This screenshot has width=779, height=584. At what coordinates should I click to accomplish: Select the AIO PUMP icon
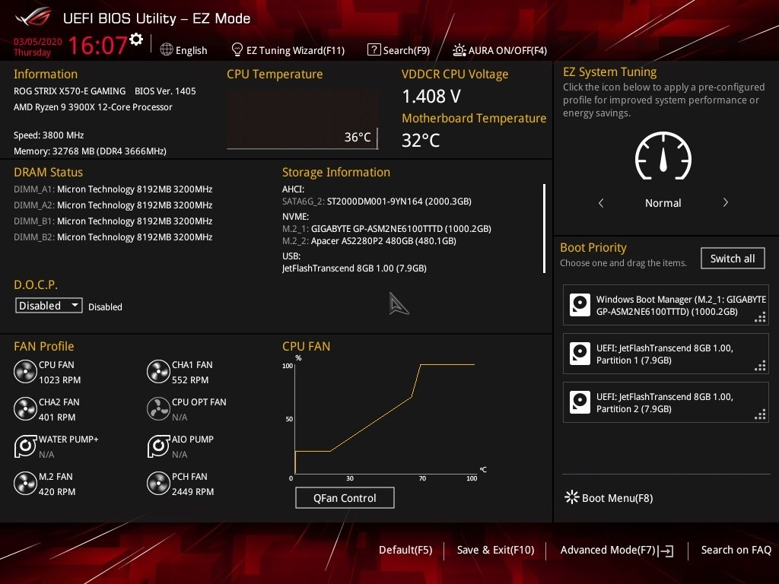[158, 446]
